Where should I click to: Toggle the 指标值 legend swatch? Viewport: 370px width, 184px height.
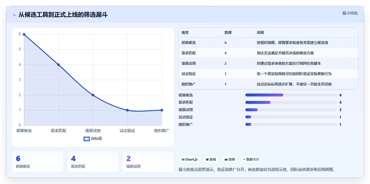(87, 139)
